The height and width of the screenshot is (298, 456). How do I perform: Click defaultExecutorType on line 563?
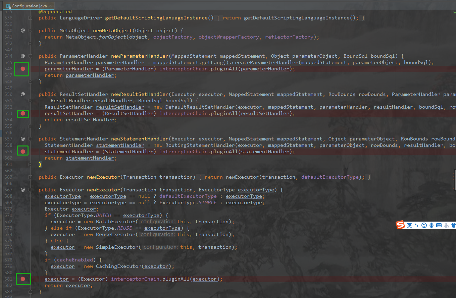click(x=330, y=177)
